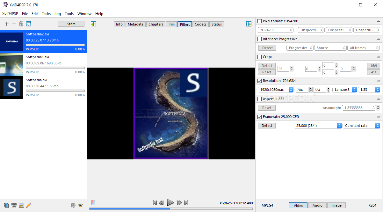Switch to the Chapters tab
Screen dimensions: 383x212
point(156,24)
